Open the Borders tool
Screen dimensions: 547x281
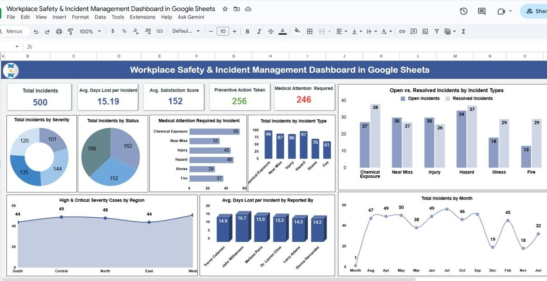pyautogui.click(x=310, y=31)
